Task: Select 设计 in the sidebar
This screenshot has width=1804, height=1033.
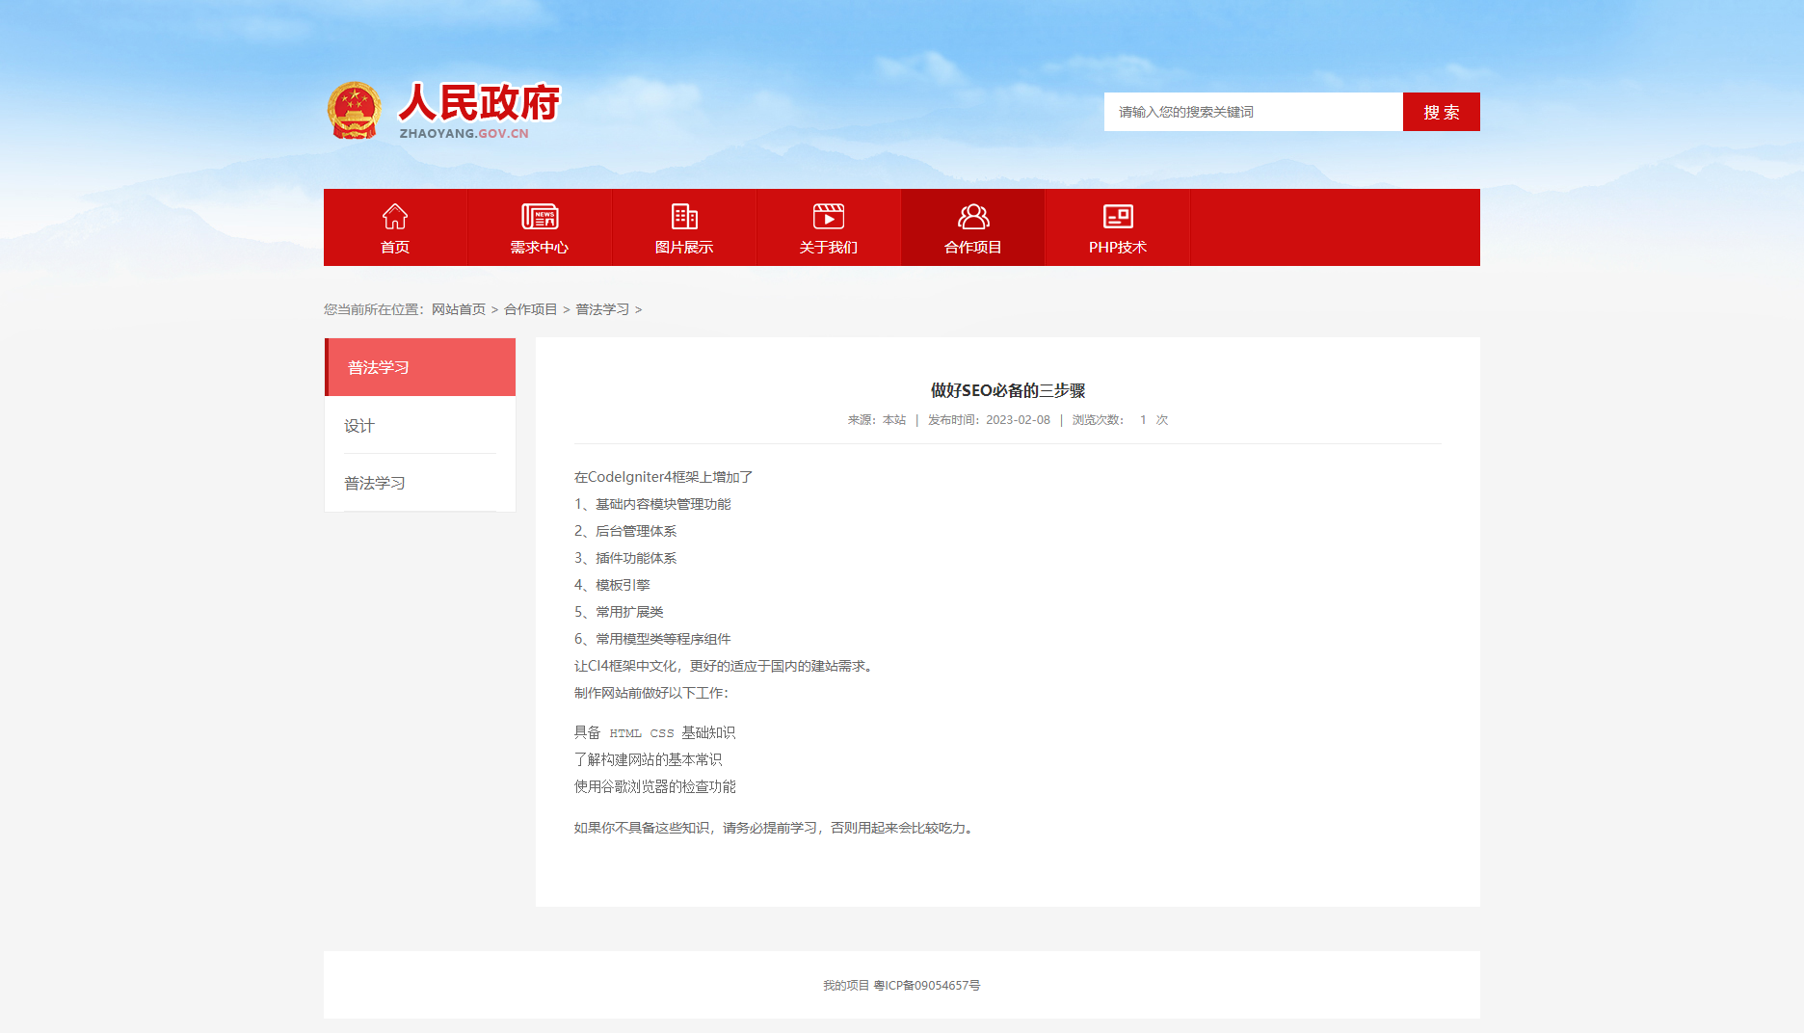Action: coord(359,426)
